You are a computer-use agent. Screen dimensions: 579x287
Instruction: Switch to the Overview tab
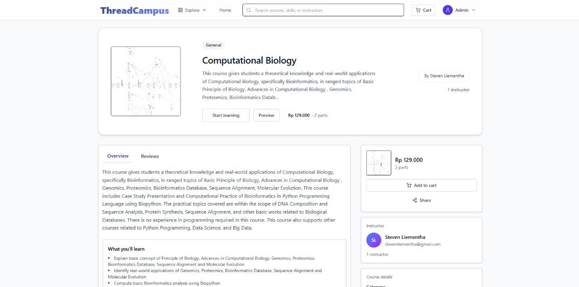point(118,156)
